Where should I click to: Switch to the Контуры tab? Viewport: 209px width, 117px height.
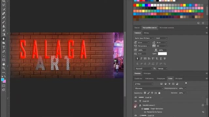[x=147, y=73]
